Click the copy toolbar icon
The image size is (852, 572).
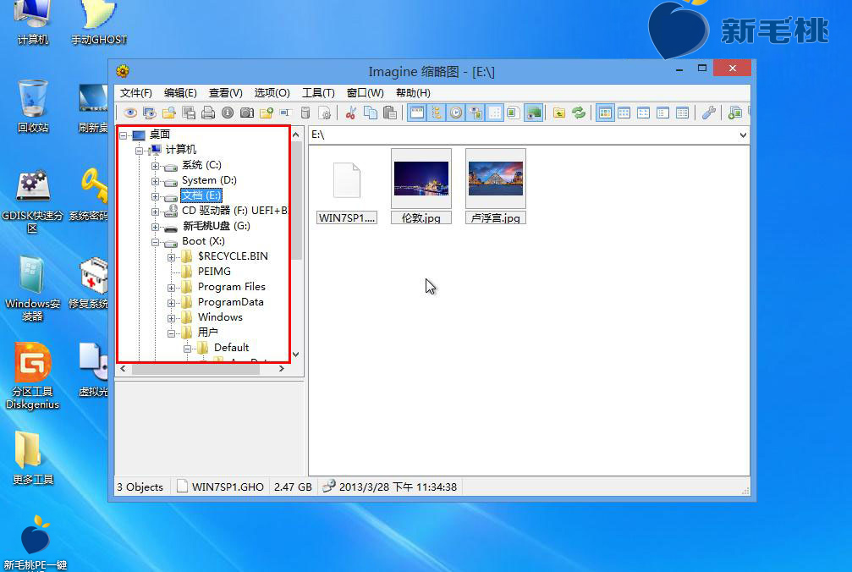371,113
